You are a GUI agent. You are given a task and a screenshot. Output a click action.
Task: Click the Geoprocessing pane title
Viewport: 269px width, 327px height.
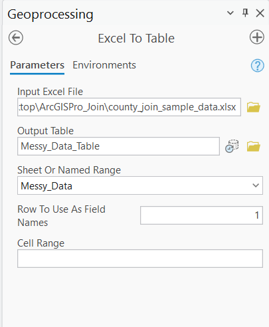point(50,15)
